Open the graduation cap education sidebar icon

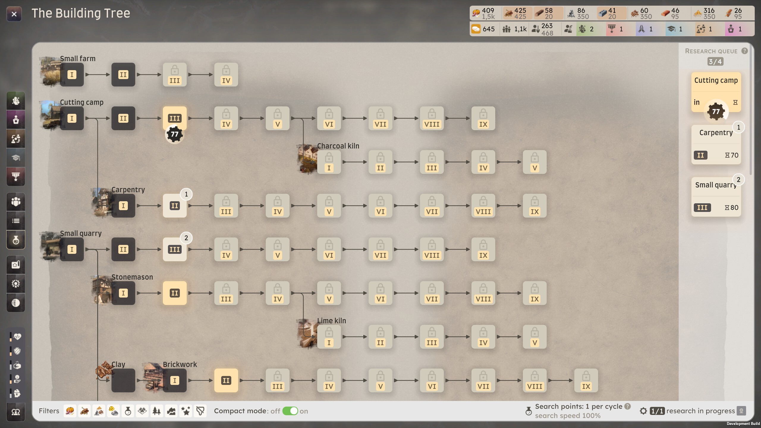coord(16,158)
